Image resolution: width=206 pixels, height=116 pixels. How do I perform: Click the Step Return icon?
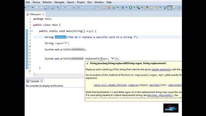92,8
